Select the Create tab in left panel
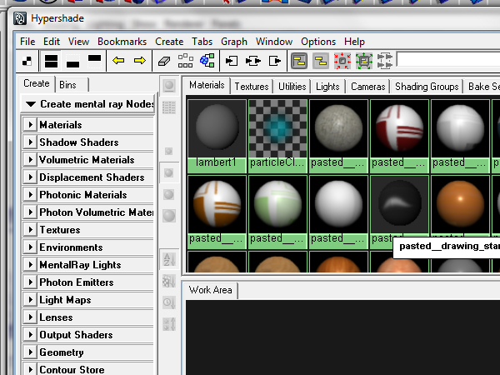Viewport: 500px width, 375px height. (37, 83)
